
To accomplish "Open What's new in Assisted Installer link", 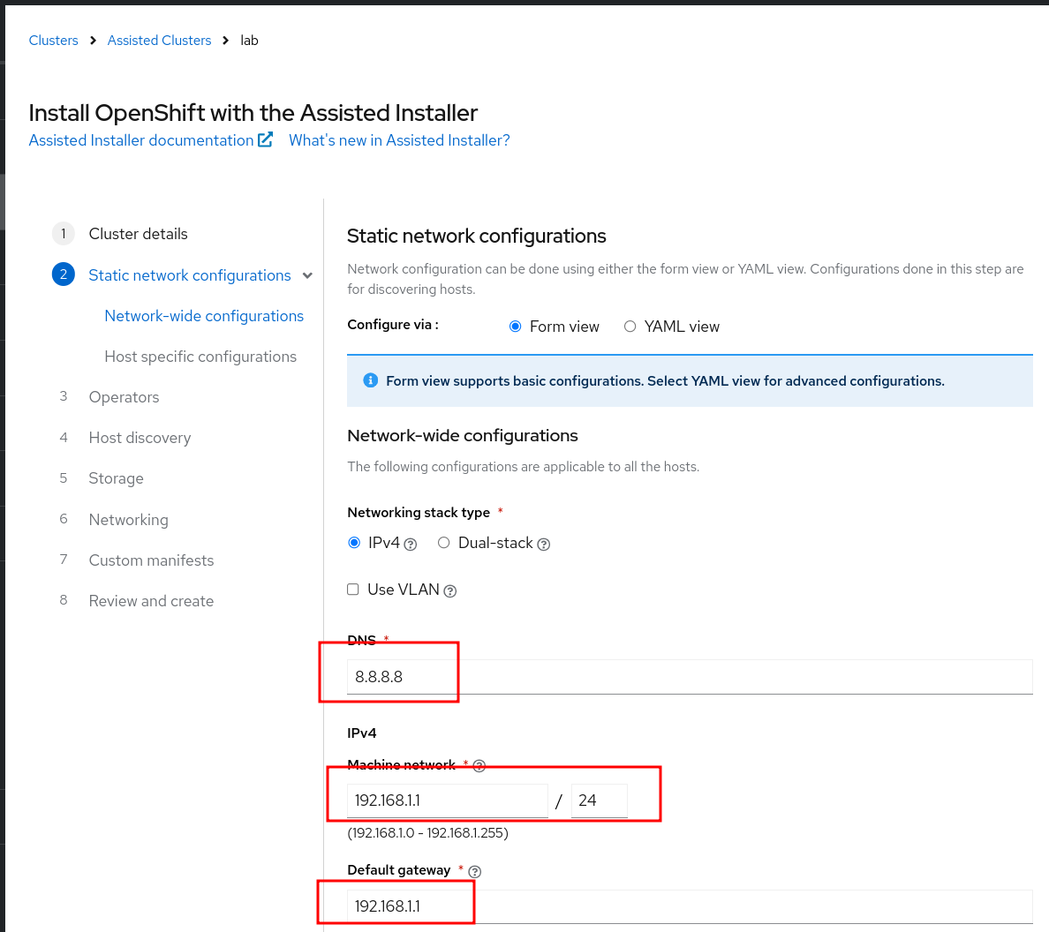I will [x=399, y=140].
